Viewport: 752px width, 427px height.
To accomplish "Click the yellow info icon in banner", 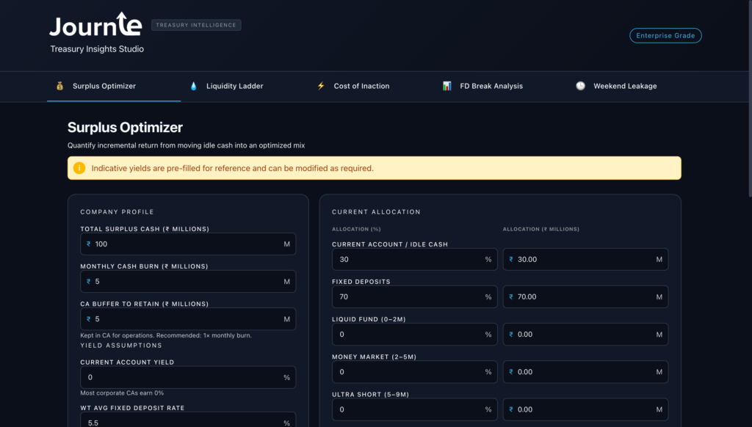I will 79,168.
